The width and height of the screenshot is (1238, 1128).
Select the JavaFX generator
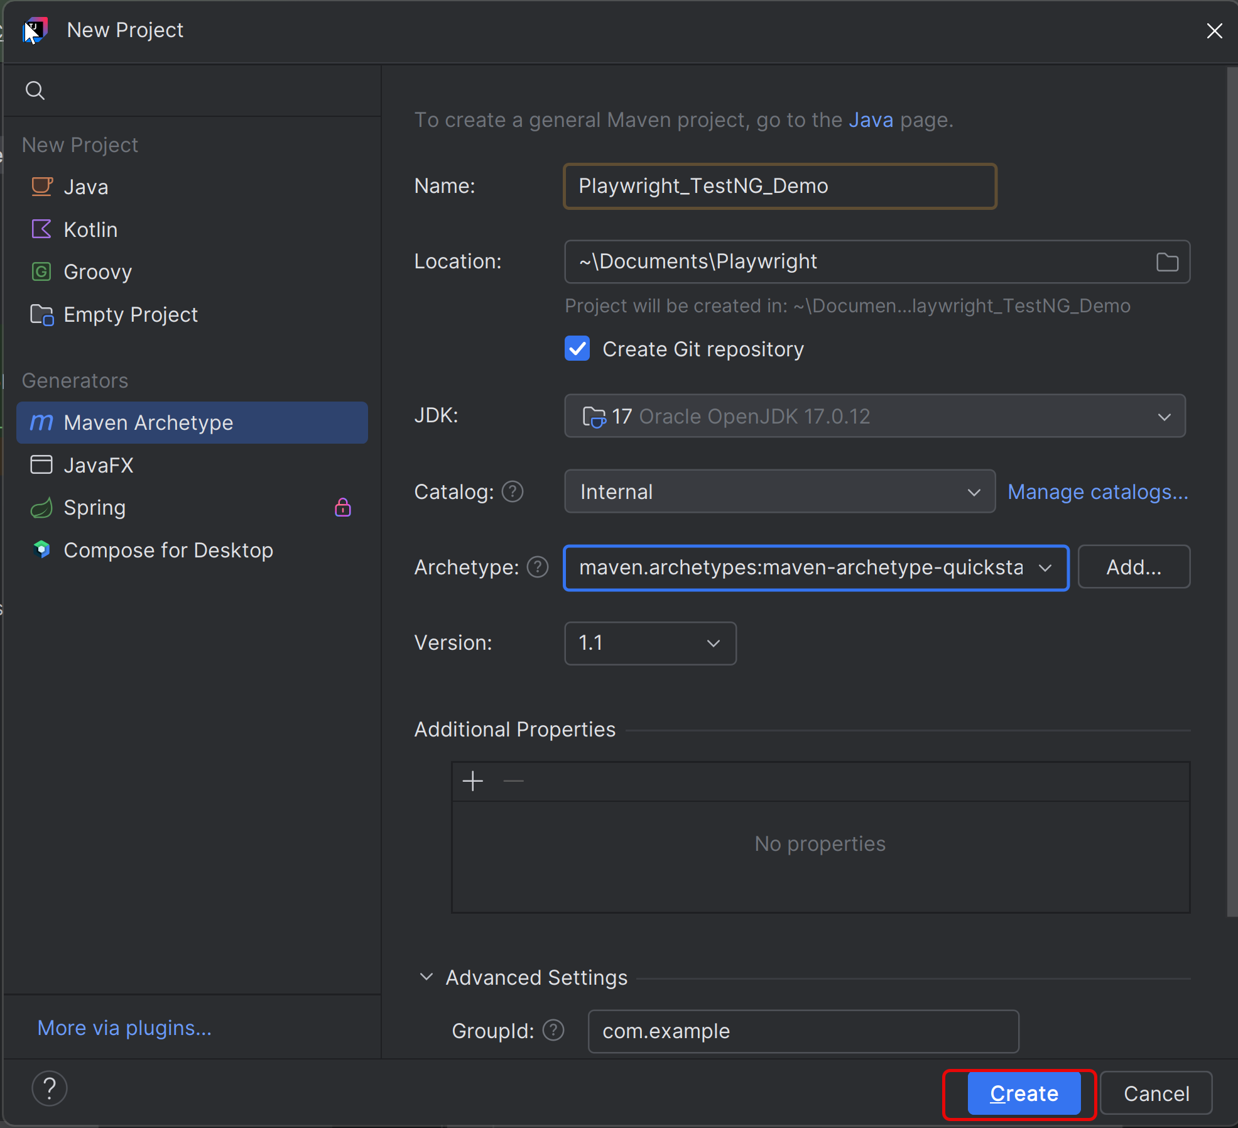click(98, 466)
